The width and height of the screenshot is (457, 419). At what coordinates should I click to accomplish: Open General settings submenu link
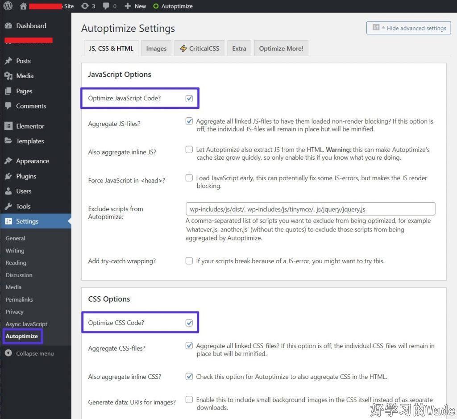coord(16,238)
